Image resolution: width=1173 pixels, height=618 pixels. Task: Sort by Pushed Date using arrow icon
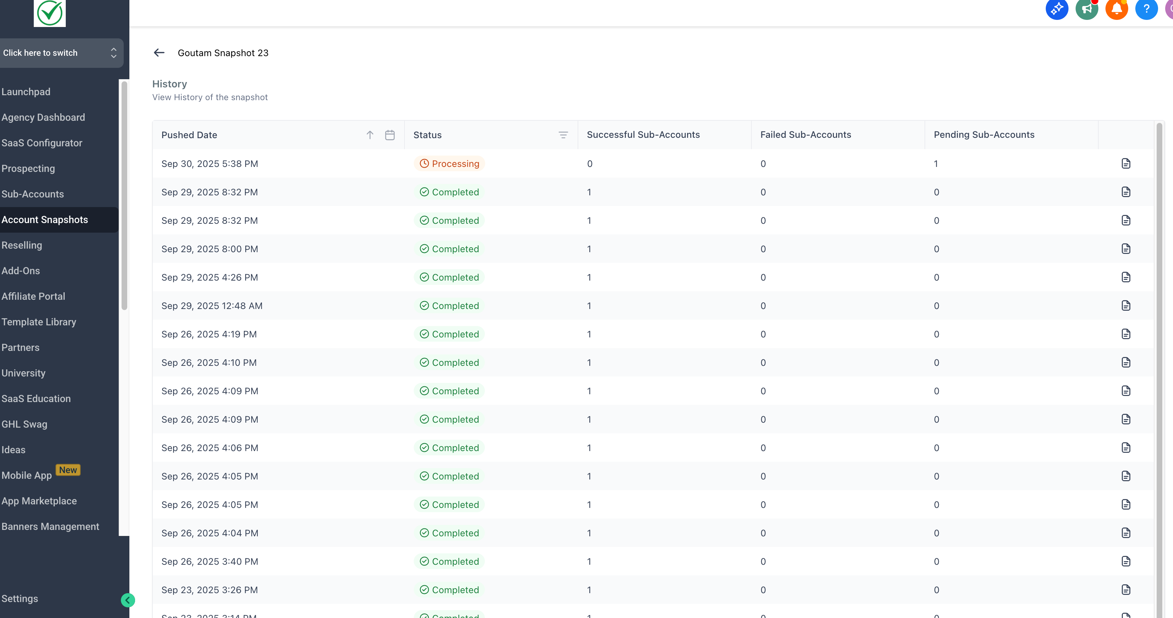tap(370, 135)
